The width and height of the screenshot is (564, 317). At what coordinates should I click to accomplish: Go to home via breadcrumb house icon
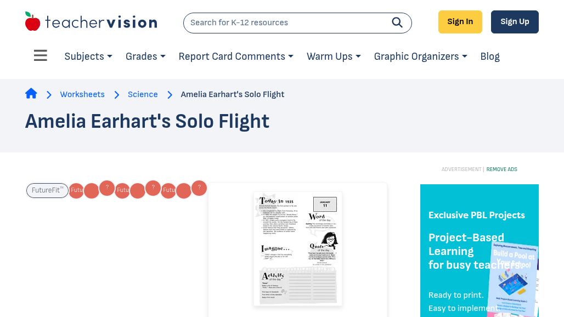31,94
